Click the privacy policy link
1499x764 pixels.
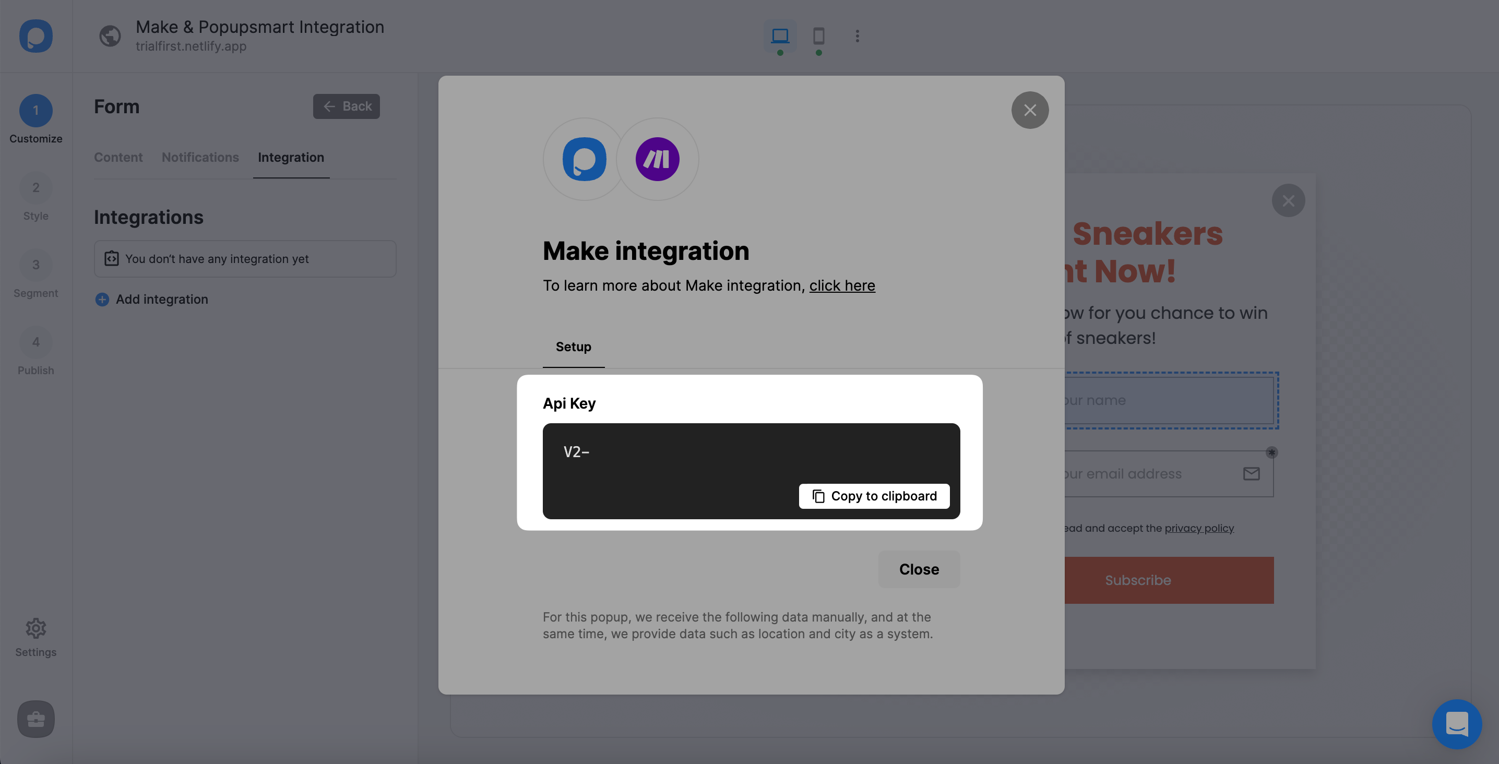[1200, 527]
